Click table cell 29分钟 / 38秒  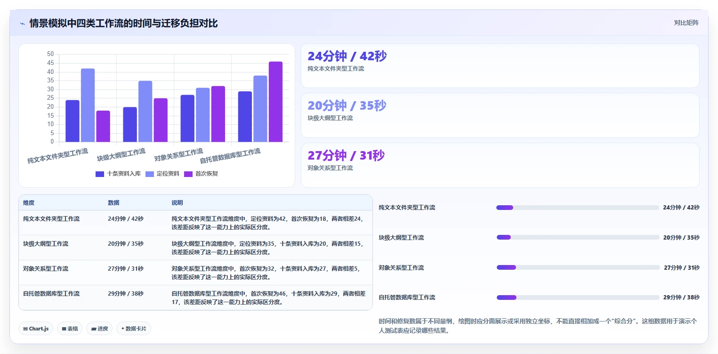pos(126,294)
